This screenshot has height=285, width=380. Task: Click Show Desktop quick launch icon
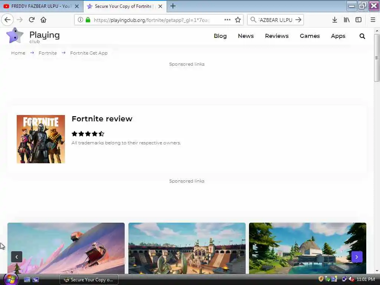pos(27,279)
